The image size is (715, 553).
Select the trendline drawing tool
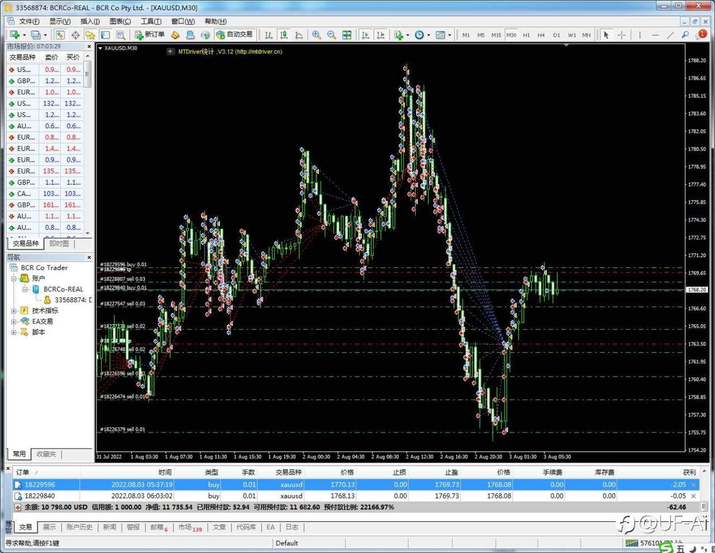tap(670, 35)
